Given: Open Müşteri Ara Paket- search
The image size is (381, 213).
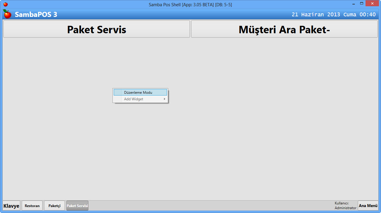Looking at the screenshot, I should click(x=284, y=29).
